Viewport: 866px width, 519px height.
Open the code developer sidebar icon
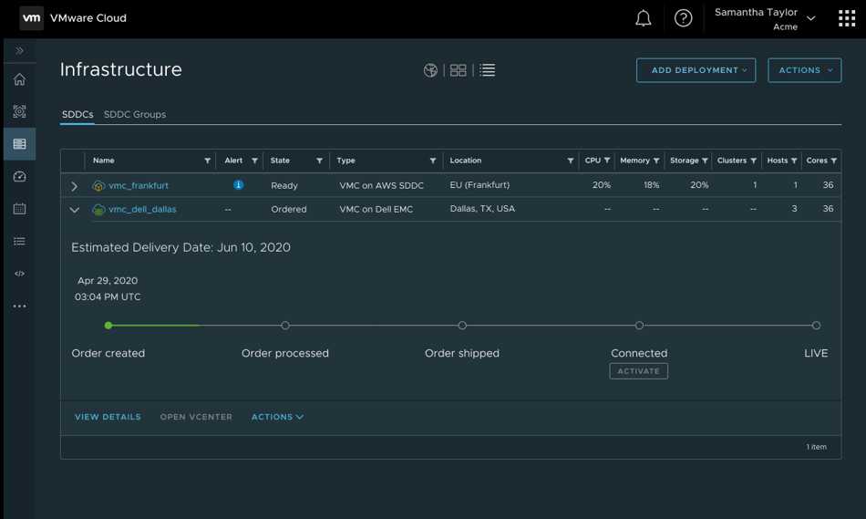point(19,274)
